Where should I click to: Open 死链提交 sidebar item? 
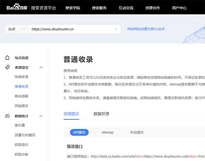pos(22,106)
